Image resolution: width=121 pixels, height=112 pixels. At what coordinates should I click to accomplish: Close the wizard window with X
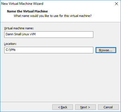pos(116,4)
